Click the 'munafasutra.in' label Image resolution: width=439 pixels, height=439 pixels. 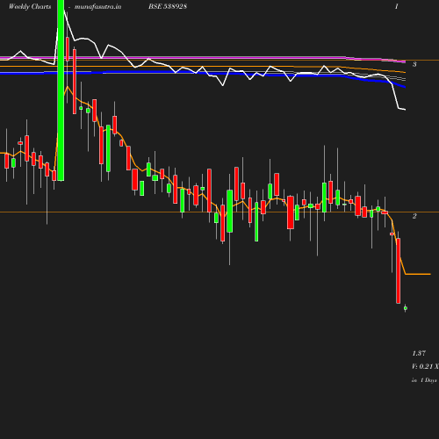point(97,6)
